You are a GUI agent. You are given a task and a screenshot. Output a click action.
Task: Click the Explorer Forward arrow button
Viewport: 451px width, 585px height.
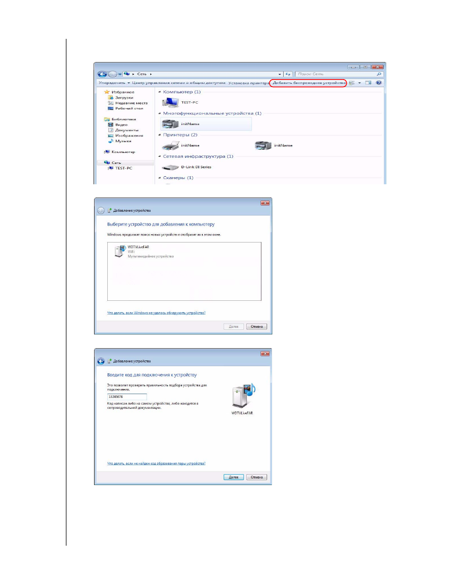point(113,74)
